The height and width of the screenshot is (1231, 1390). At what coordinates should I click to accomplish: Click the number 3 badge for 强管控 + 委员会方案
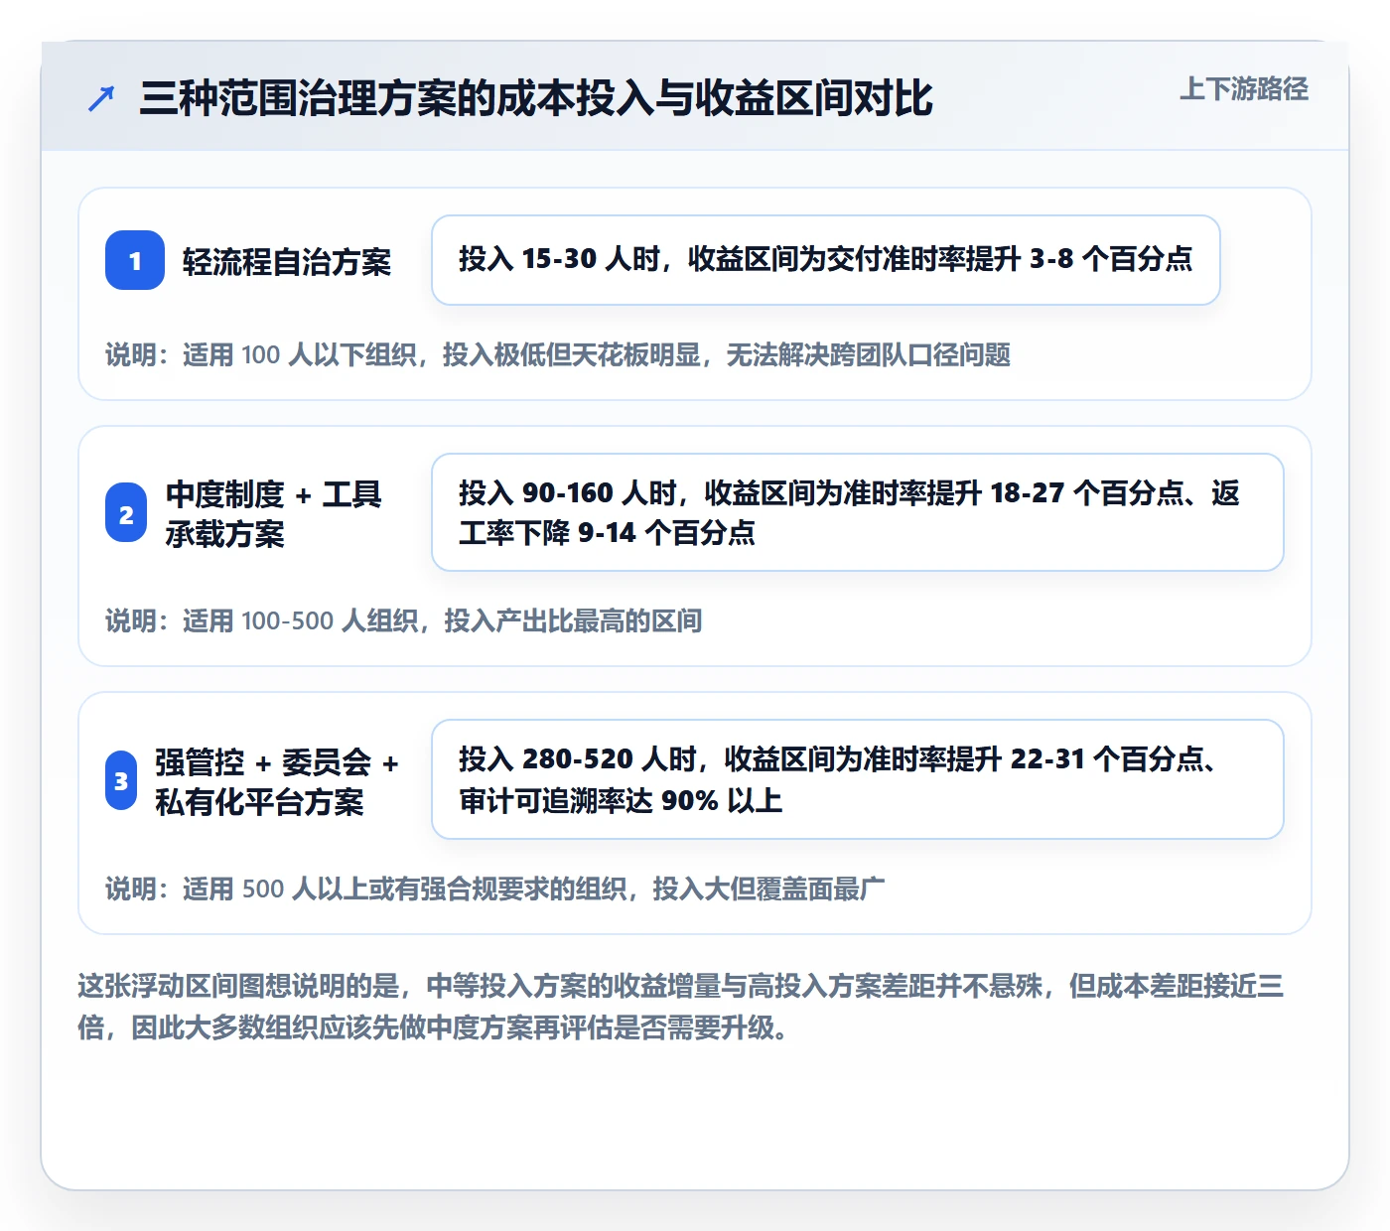click(121, 780)
